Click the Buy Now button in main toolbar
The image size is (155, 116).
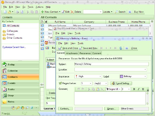(139, 12)
